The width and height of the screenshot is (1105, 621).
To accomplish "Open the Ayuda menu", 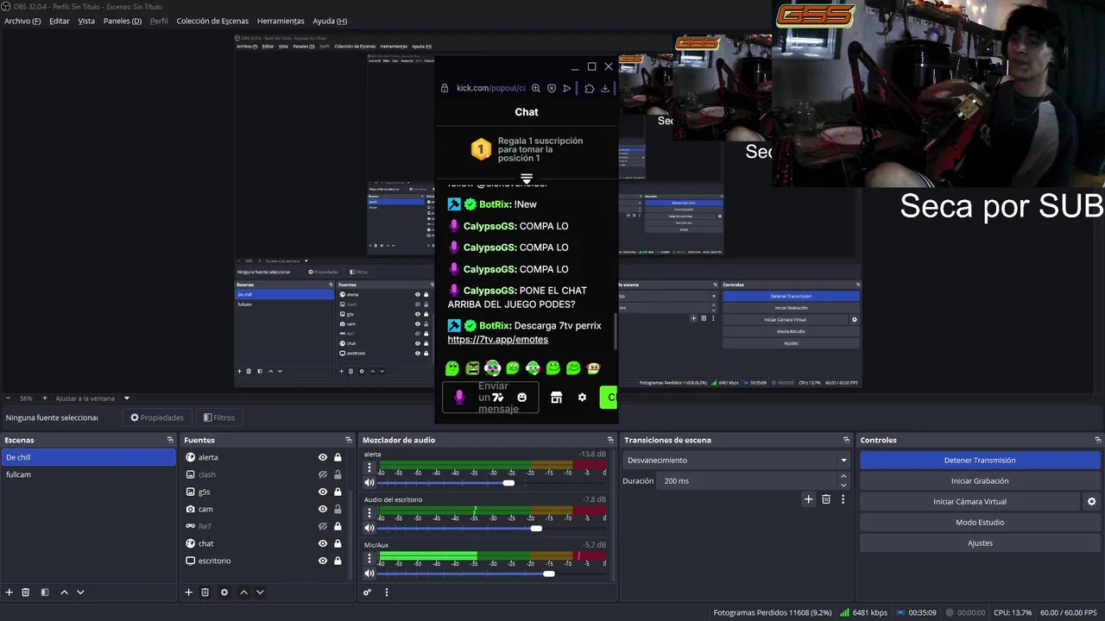I will pyautogui.click(x=330, y=21).
